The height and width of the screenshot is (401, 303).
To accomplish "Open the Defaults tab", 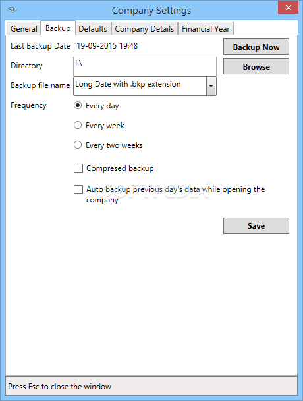I will [x=93, y=29].
